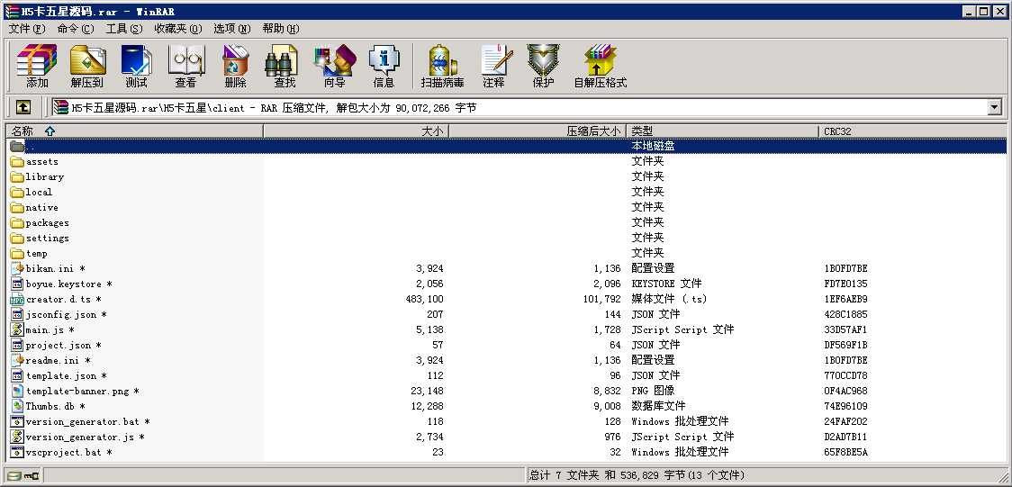Click the drive icon in status bar

click(x=14, y=476)
